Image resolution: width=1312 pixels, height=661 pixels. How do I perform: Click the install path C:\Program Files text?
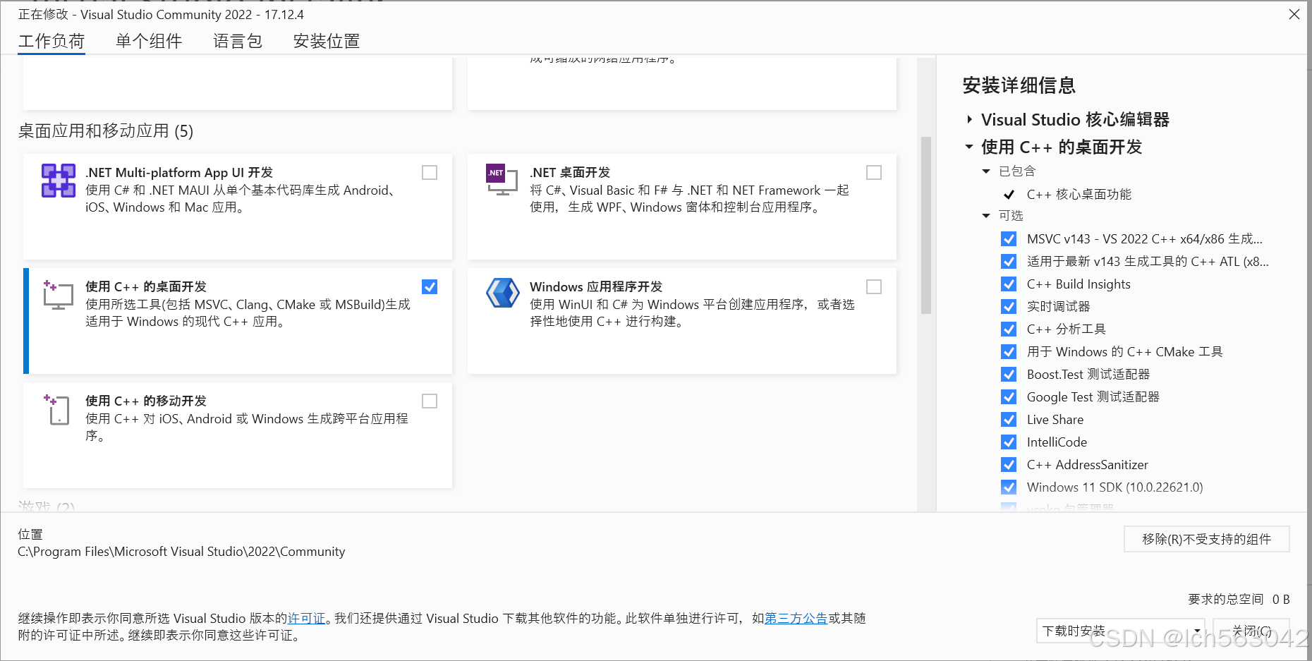pyautogui.click(x=181, y=552)
